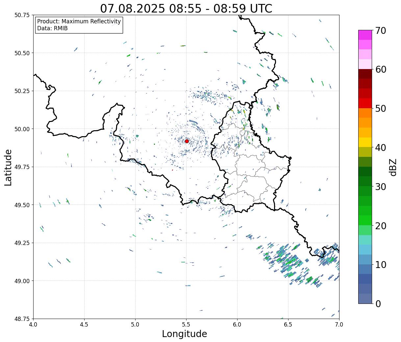
Task: Click the red radar location marker
Action: click(187, 141)
